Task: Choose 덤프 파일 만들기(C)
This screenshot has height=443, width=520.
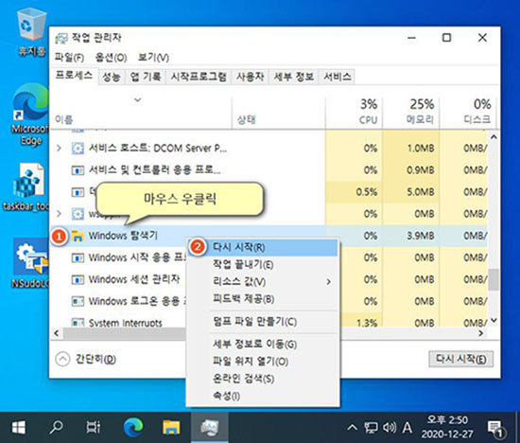Action: 262,322
